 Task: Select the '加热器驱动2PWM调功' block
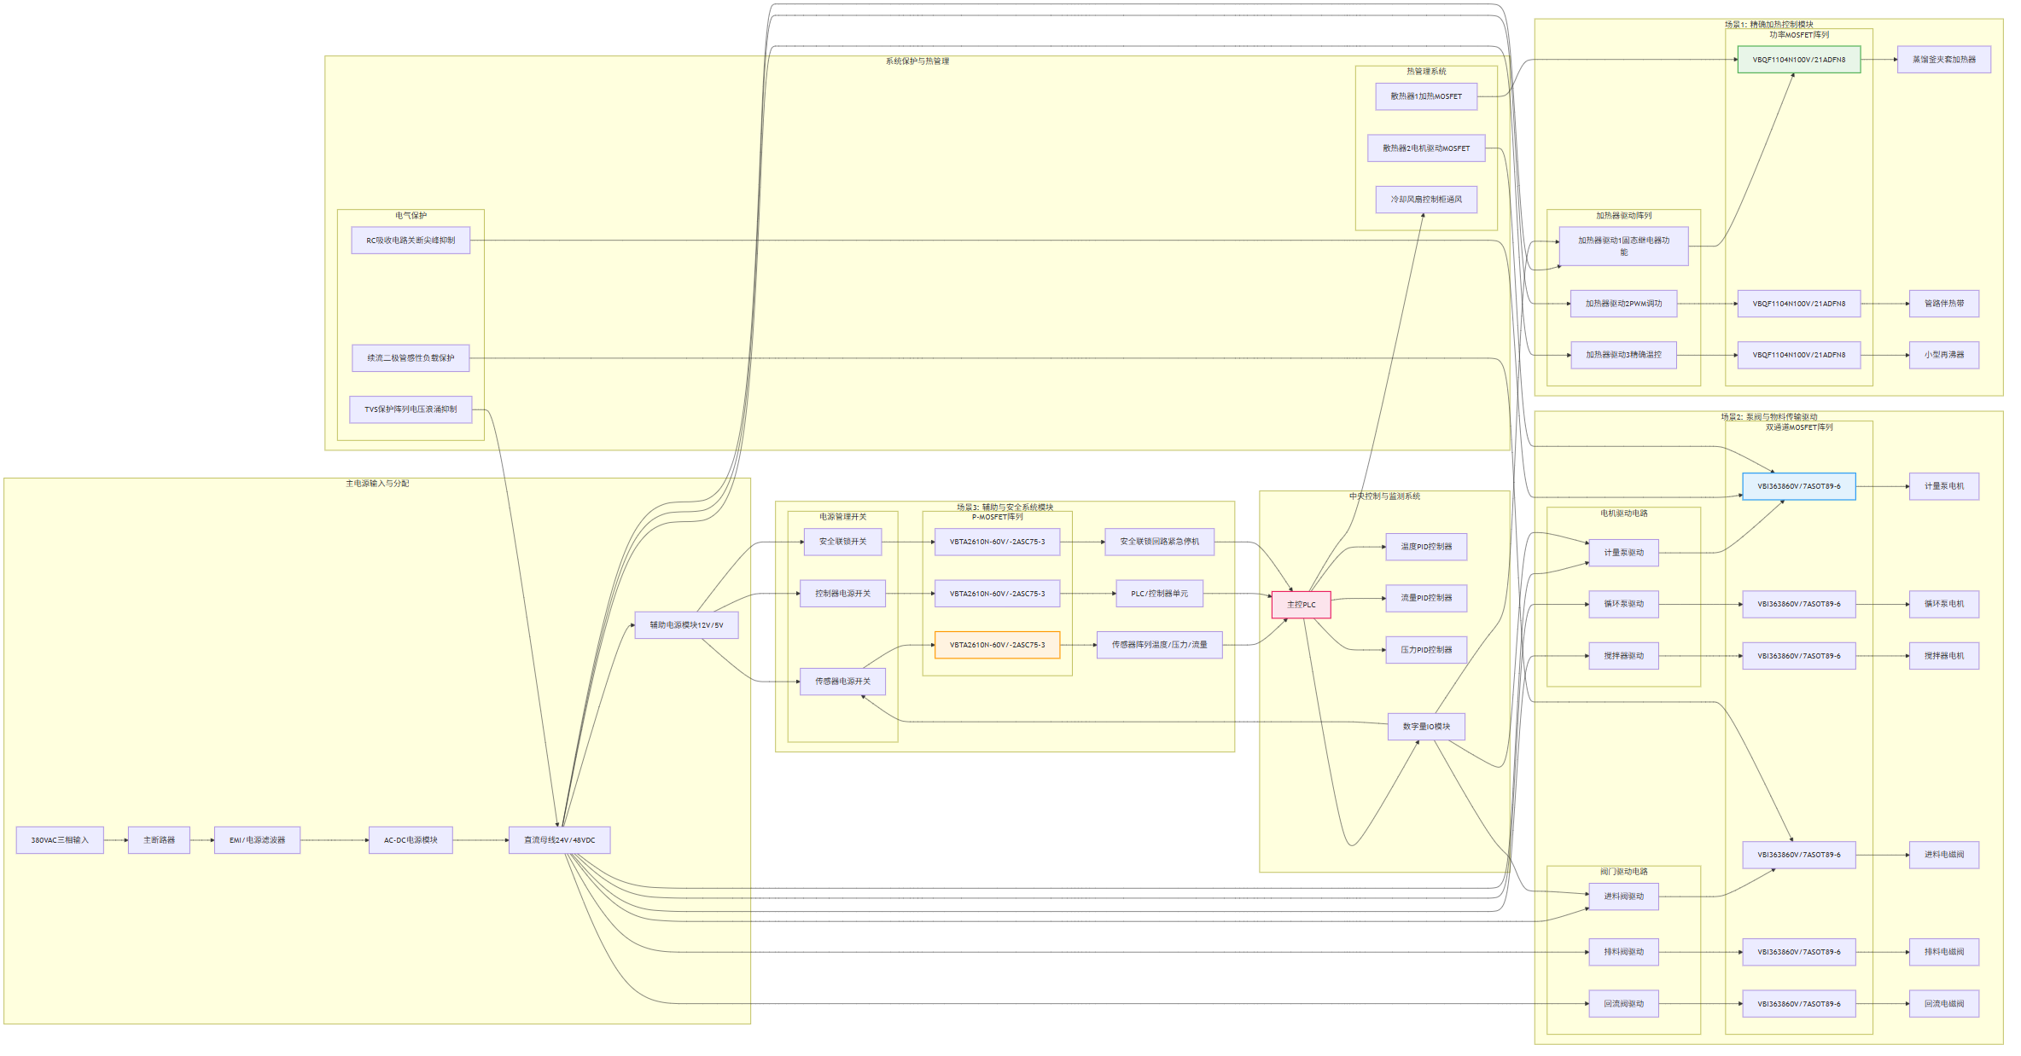coord(1623,304)
